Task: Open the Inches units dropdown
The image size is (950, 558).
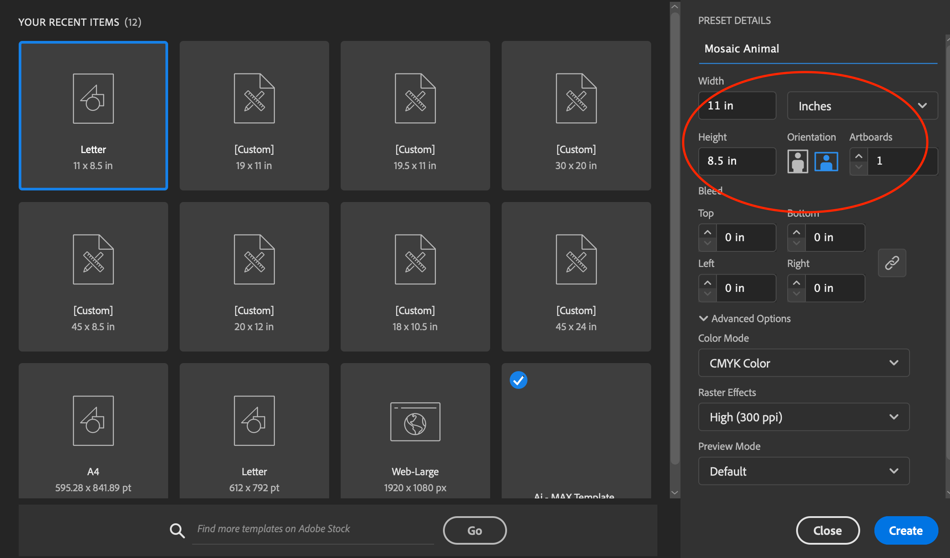Action: coord(862,106)
